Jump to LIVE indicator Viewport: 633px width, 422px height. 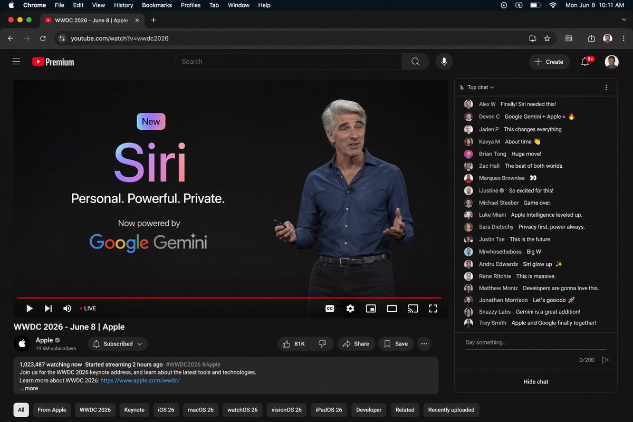click(88, 309)
